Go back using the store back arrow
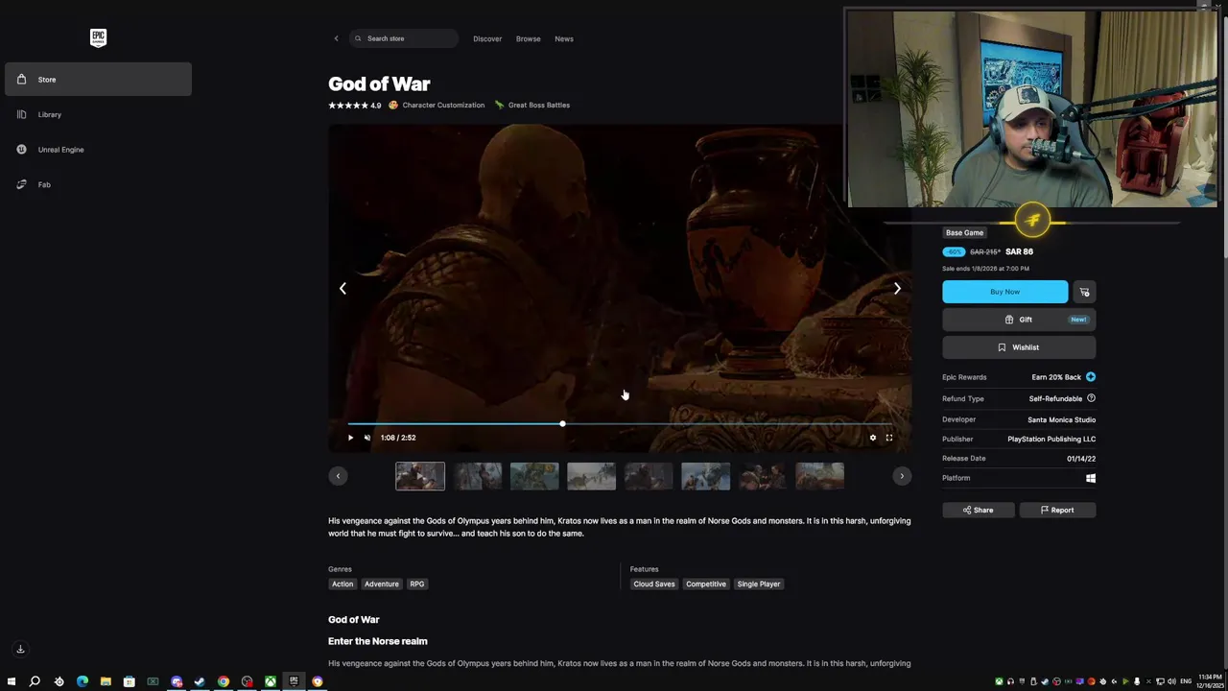Screen dimensions: 1228x691 pyautogui.click(x=336, y=38)
